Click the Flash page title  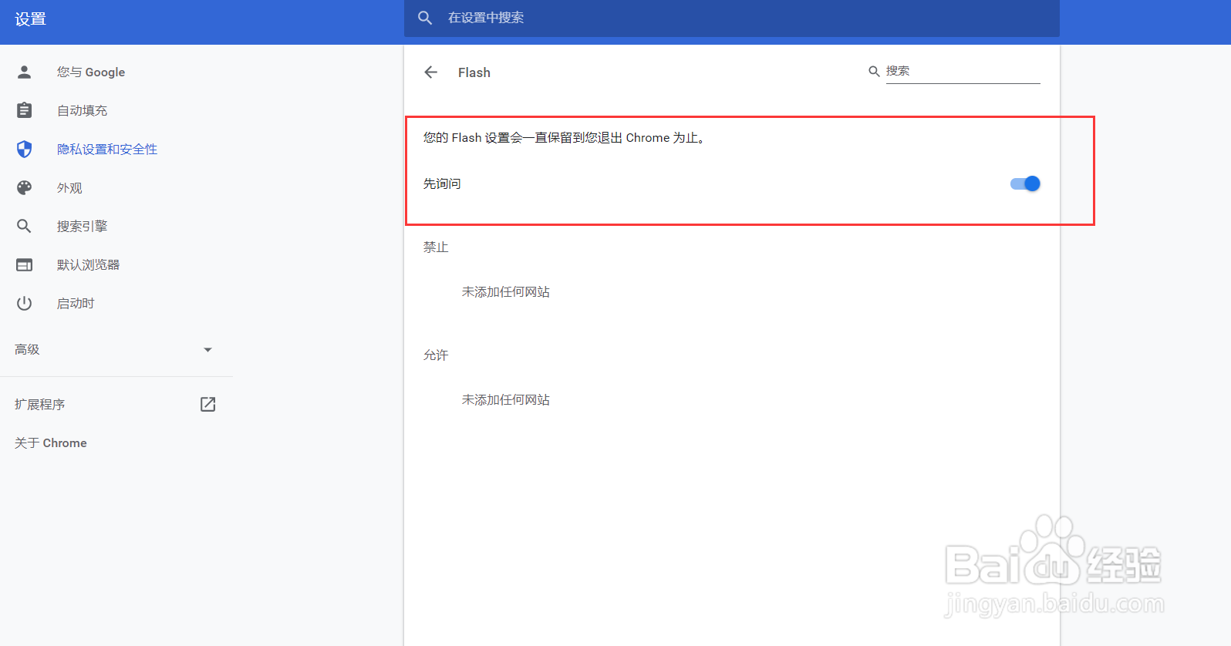point(474,72)
